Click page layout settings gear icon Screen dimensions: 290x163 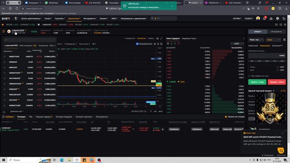(x=285, y=24)
